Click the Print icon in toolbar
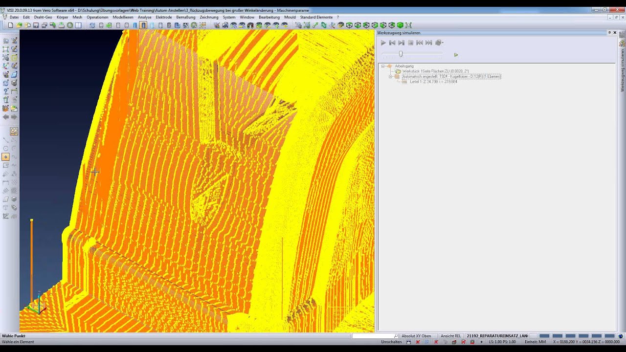Screen dimensions: 626x352 coord(61,25)
